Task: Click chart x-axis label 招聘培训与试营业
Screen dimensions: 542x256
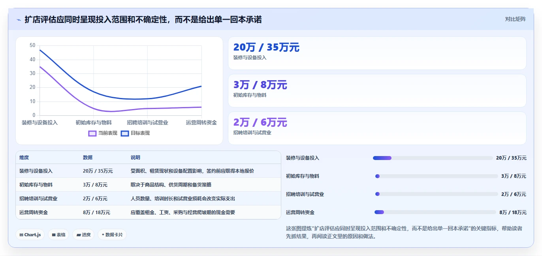Action: tap(147, 123)
